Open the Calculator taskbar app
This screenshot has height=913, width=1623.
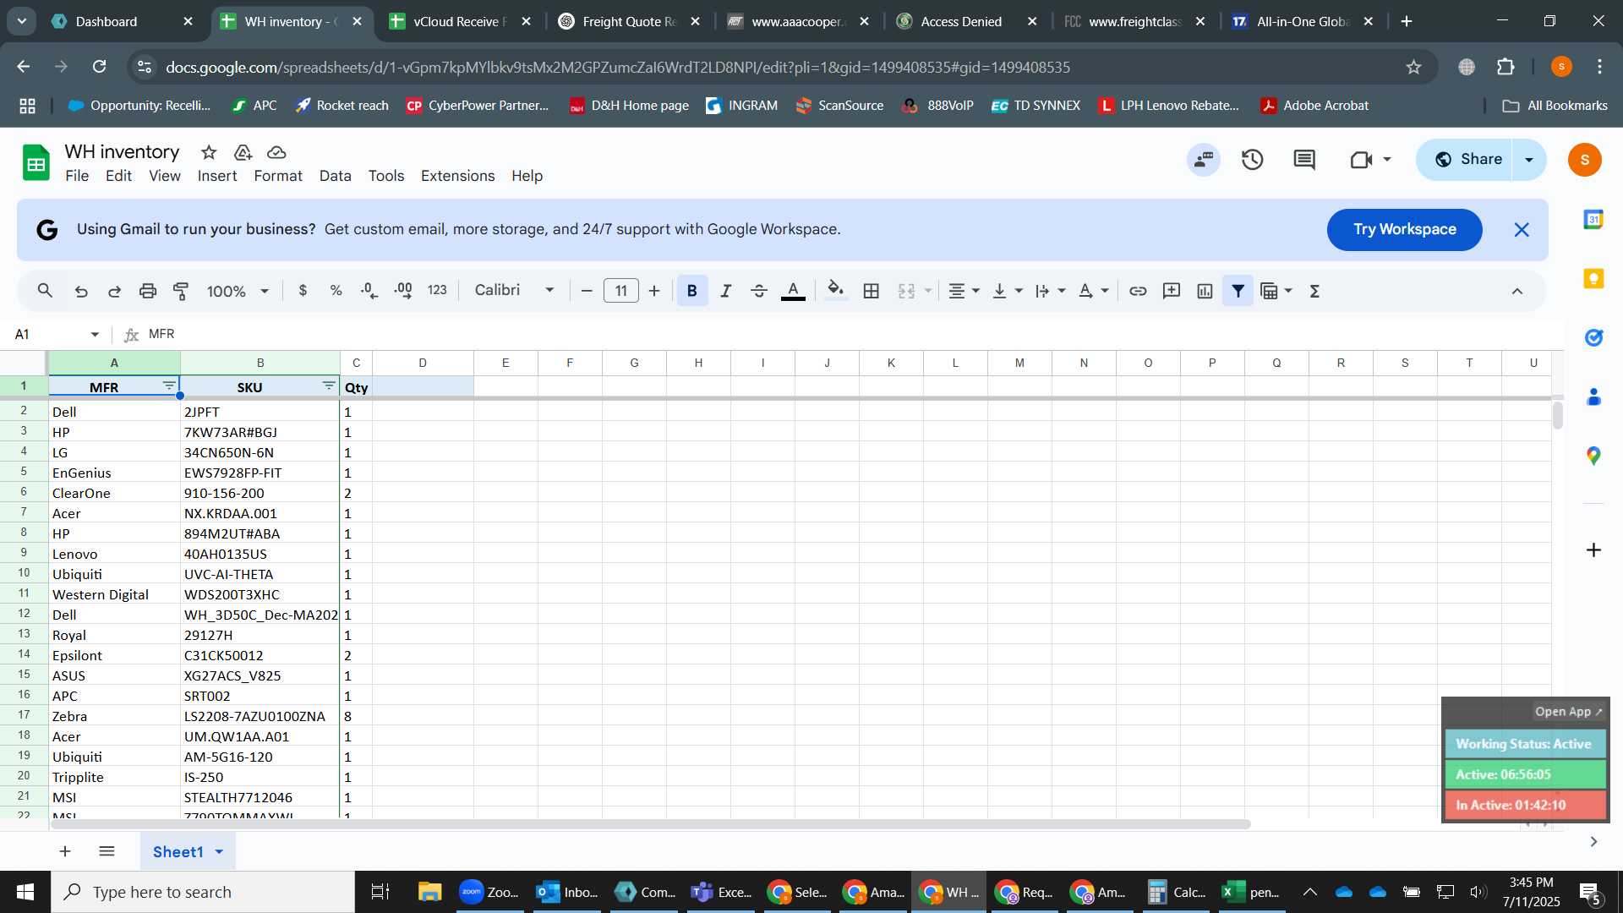pyautogui.click(x=1177, y=892)
